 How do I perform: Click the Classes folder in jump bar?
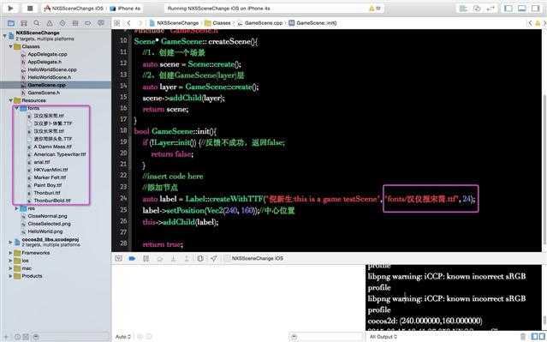click(217, 23)
